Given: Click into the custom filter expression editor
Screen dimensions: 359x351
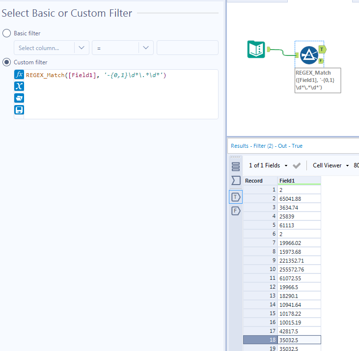Looking at the screenshot, I should pos(121,94).
